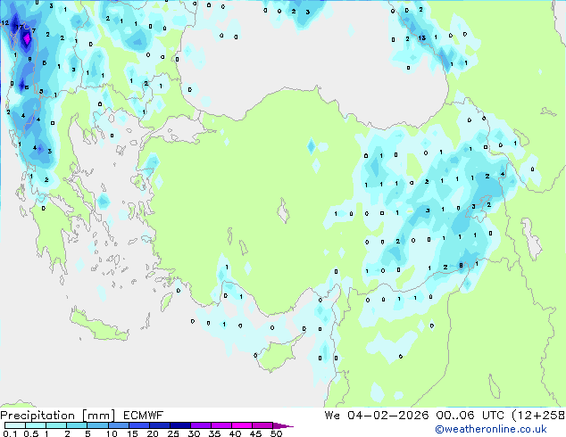Click the date We 04-02-2026
The height and width of the screenshot is (437, 566).
pos(377,416)
